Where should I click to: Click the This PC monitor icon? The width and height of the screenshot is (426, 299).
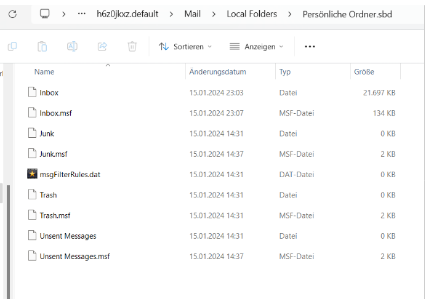(x=44, y=14)
